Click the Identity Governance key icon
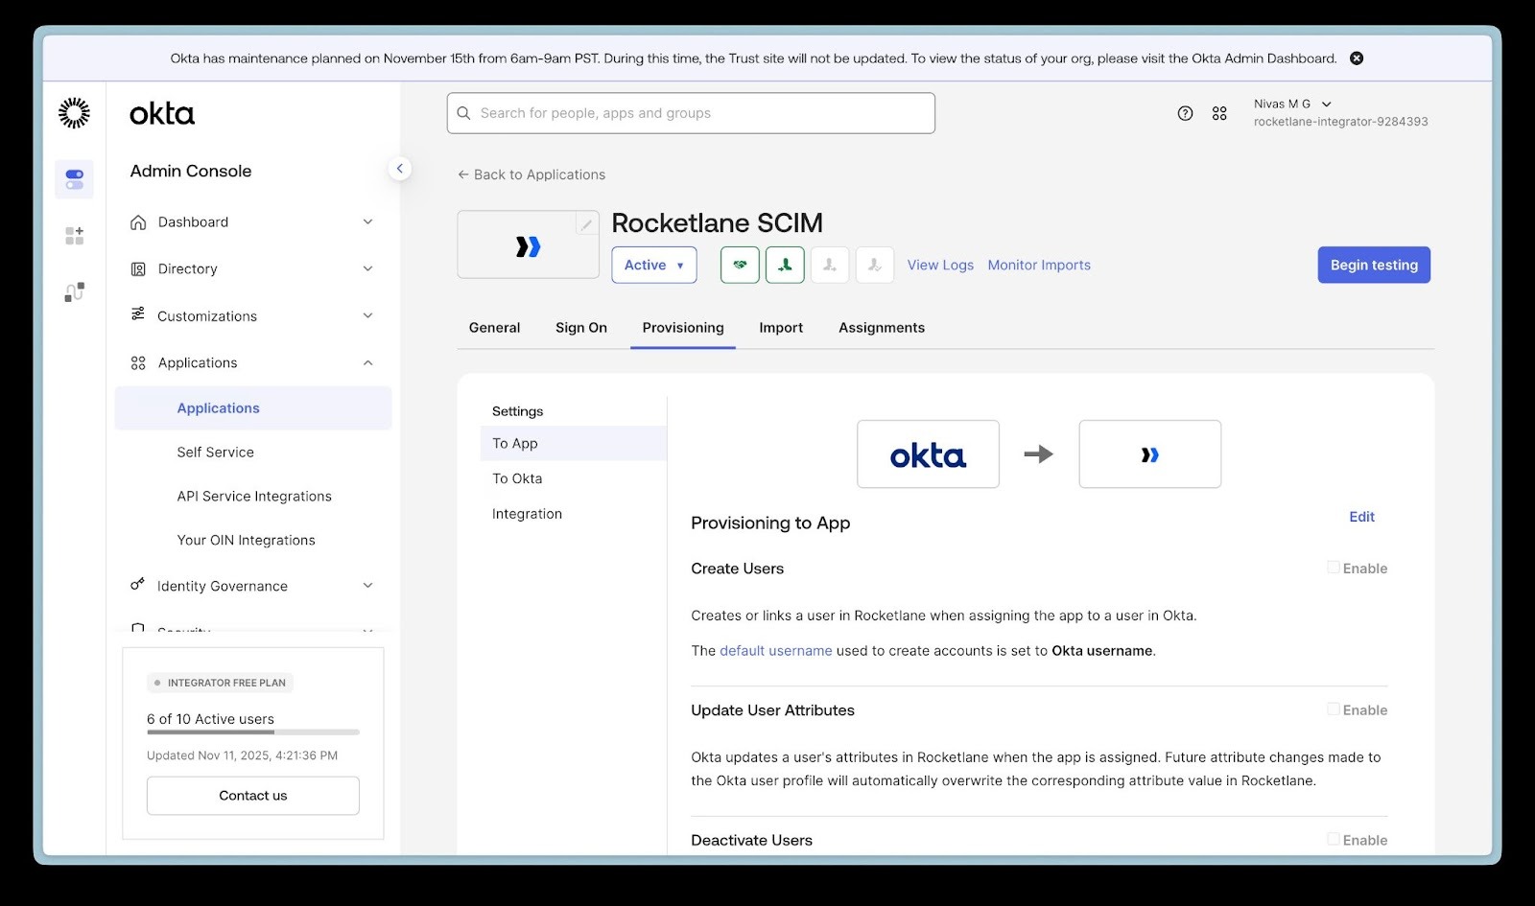1535x906 pixels. (137, 584)
